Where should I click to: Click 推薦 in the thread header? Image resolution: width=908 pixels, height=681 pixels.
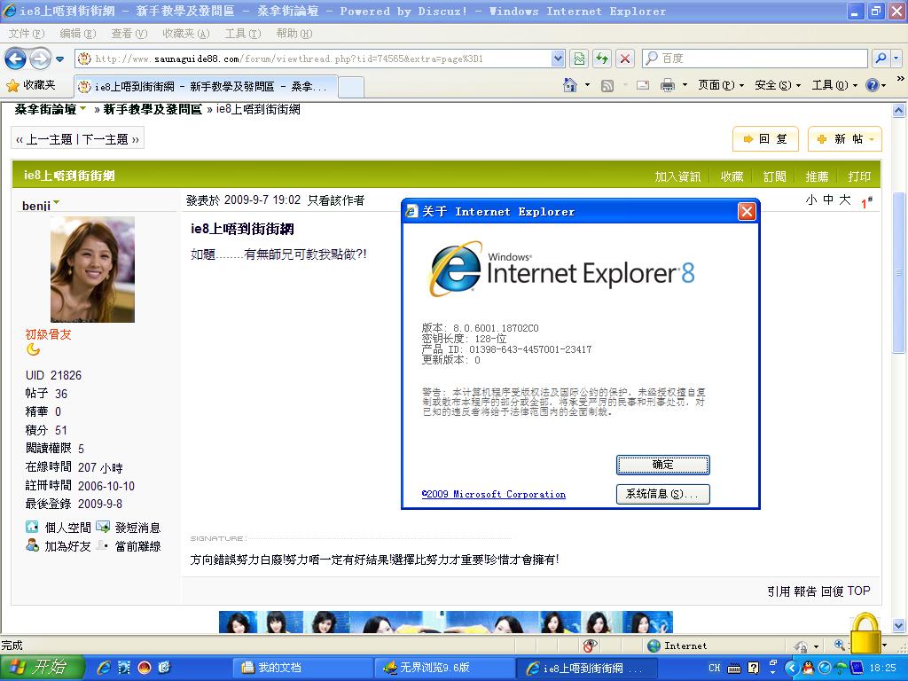point(817,176)
